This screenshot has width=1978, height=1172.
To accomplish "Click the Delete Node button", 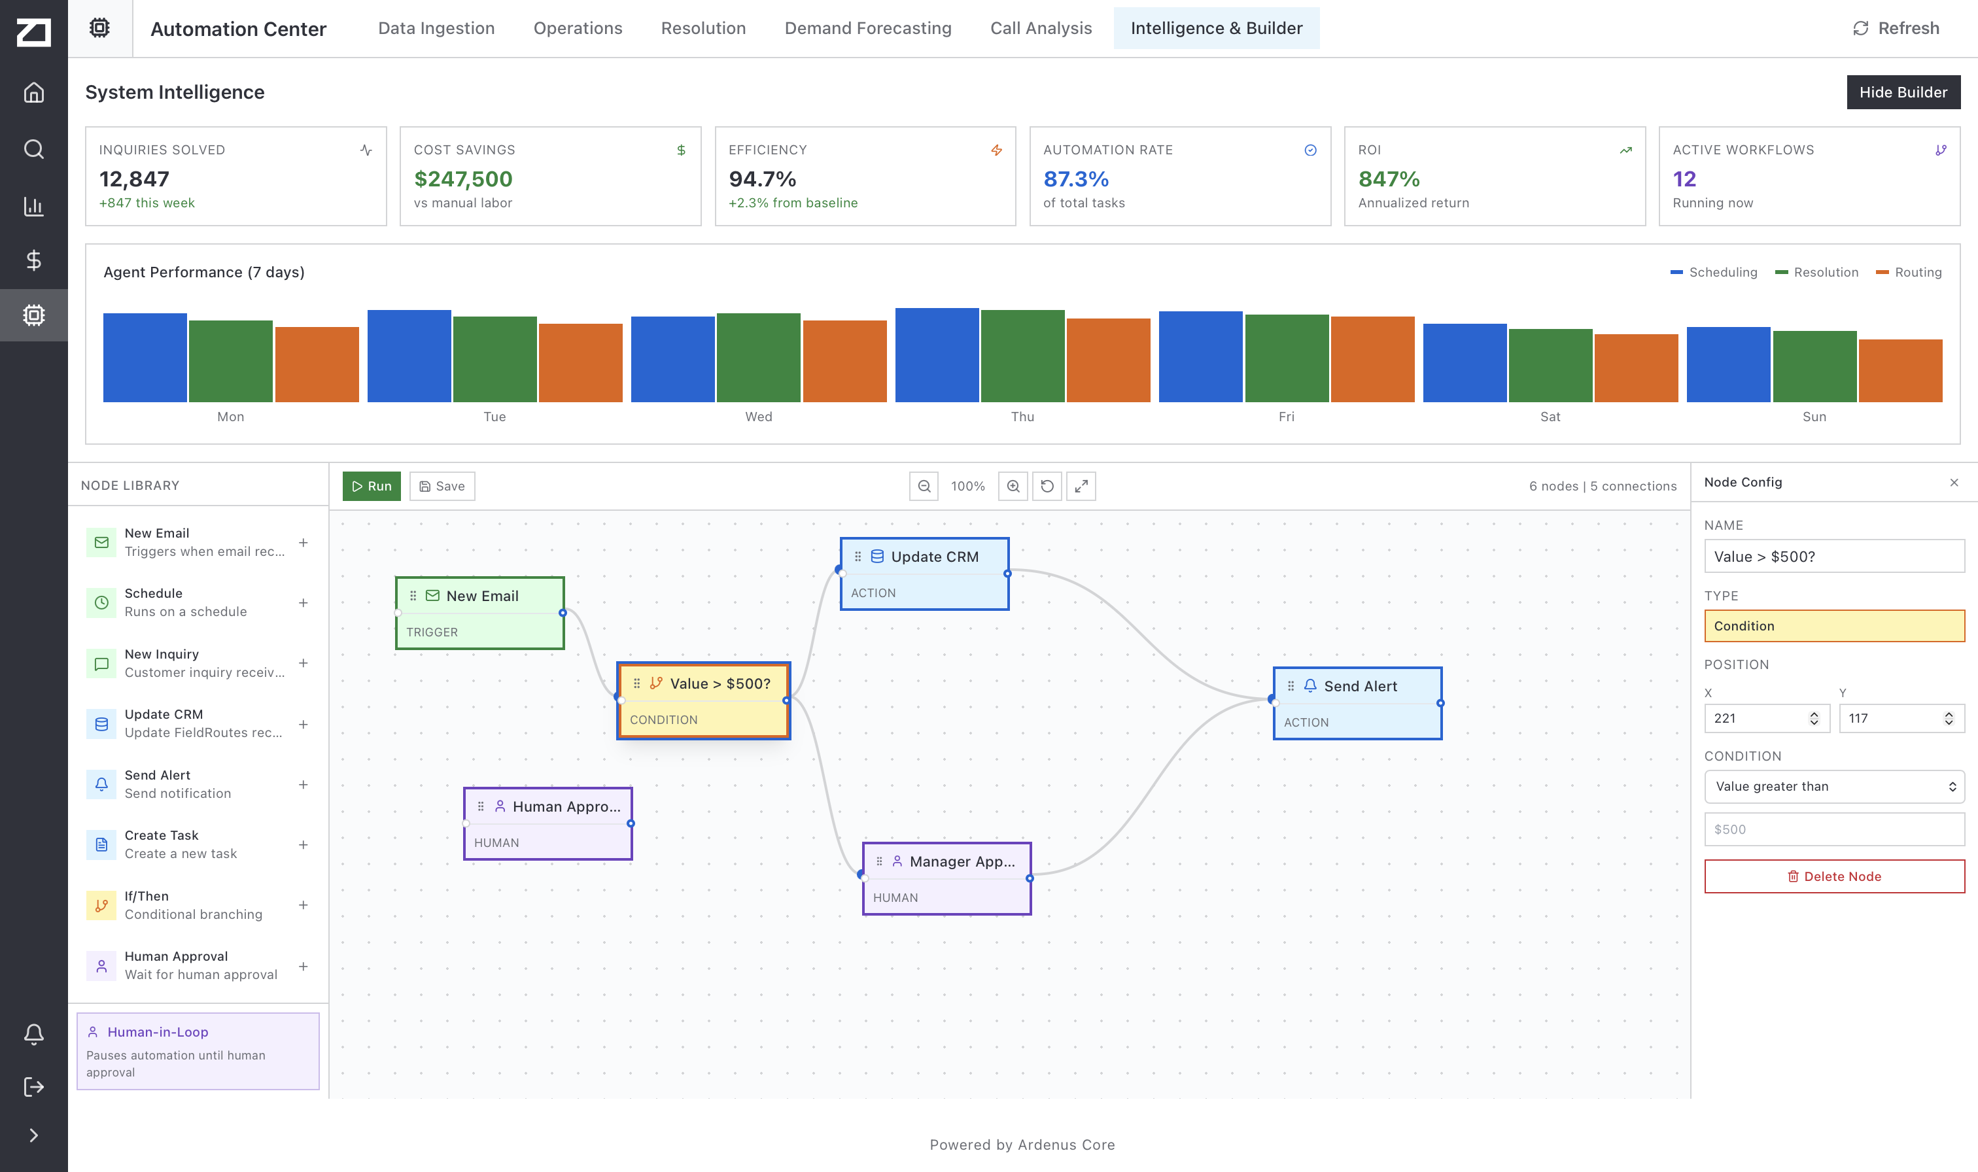I will [1833, 876].
